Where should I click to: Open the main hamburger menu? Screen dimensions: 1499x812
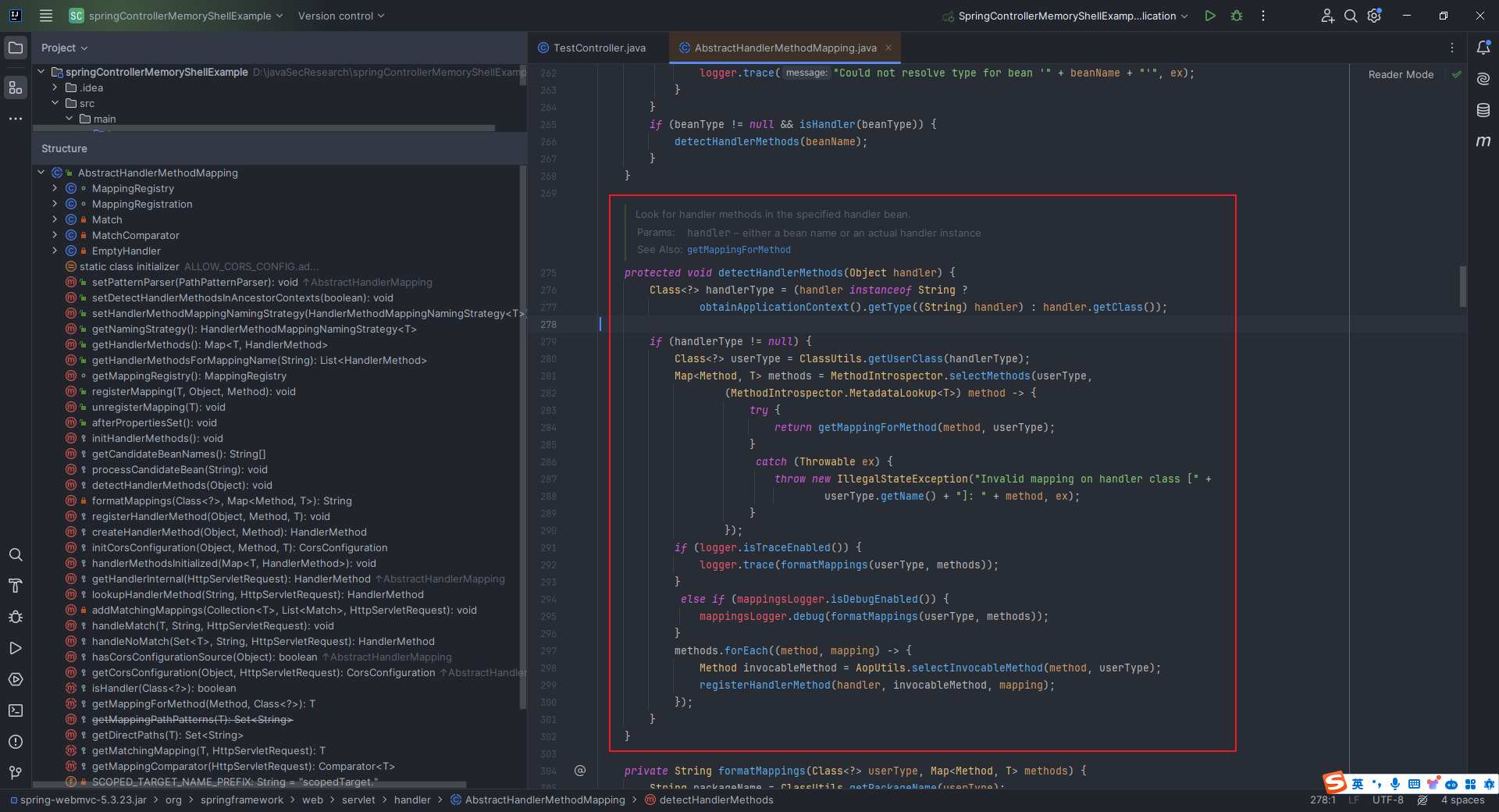[46, 16]
